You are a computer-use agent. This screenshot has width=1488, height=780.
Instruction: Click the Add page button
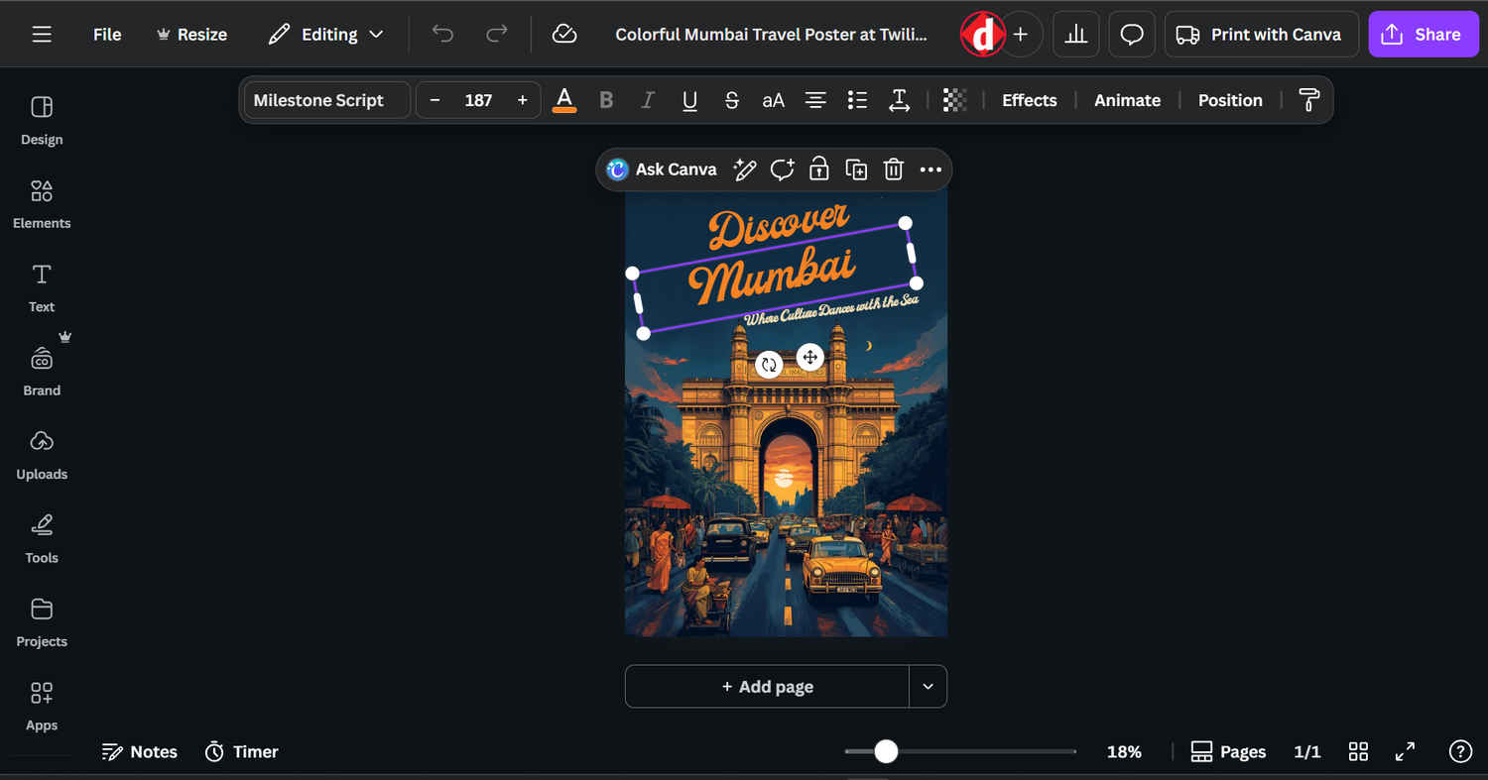coord(767,687)
